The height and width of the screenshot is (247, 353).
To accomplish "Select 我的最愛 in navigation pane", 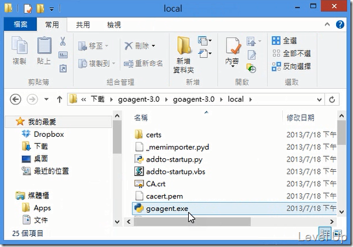I will coord(58,122).
